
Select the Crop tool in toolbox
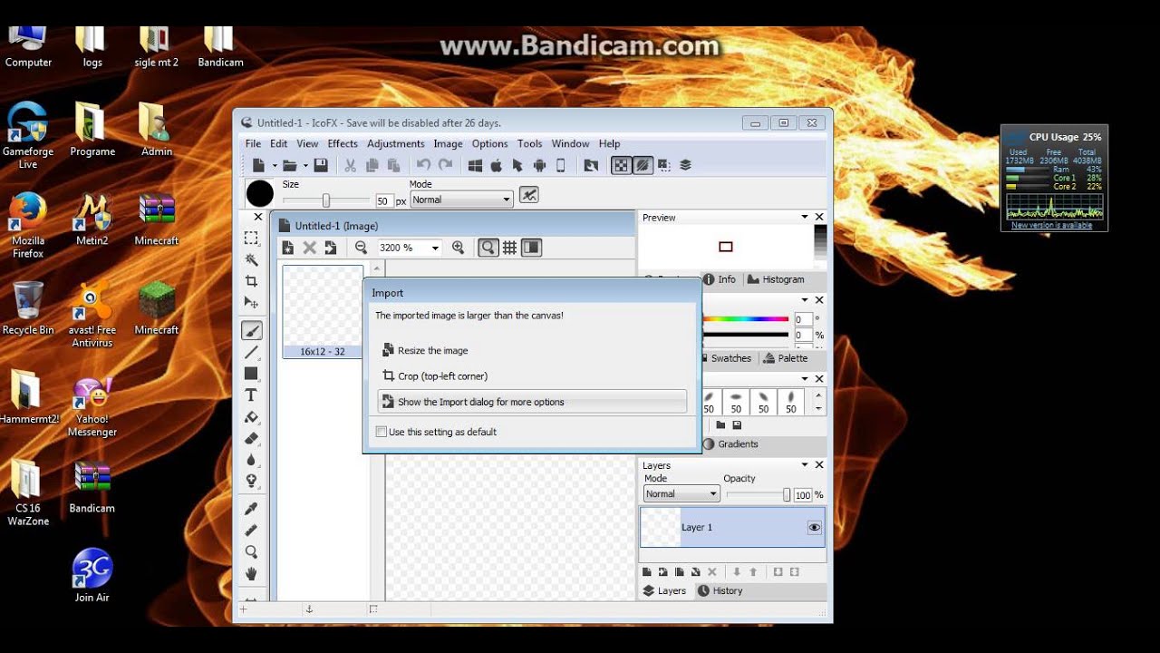pyautogui.click(x=251, y=282)
